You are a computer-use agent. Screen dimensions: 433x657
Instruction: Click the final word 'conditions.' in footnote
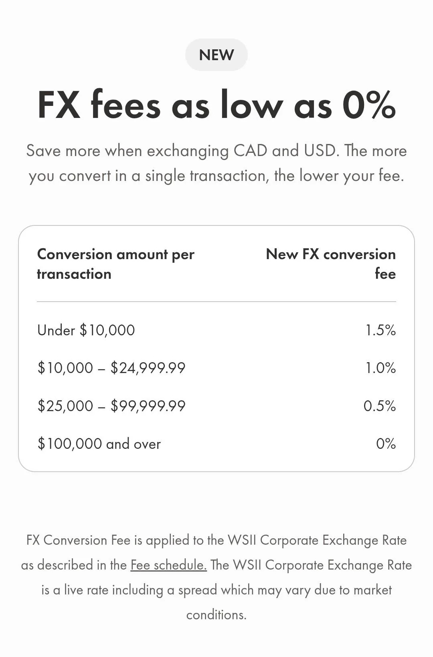[x=216, y=614]
